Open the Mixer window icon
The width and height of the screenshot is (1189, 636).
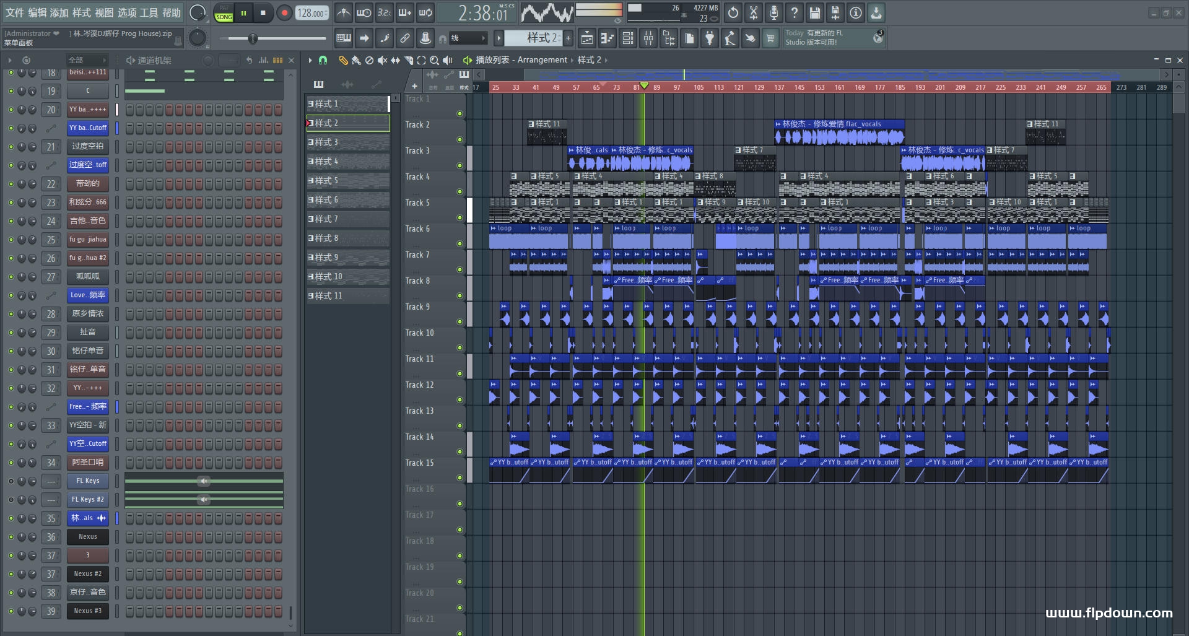click(x=648, y=38)
